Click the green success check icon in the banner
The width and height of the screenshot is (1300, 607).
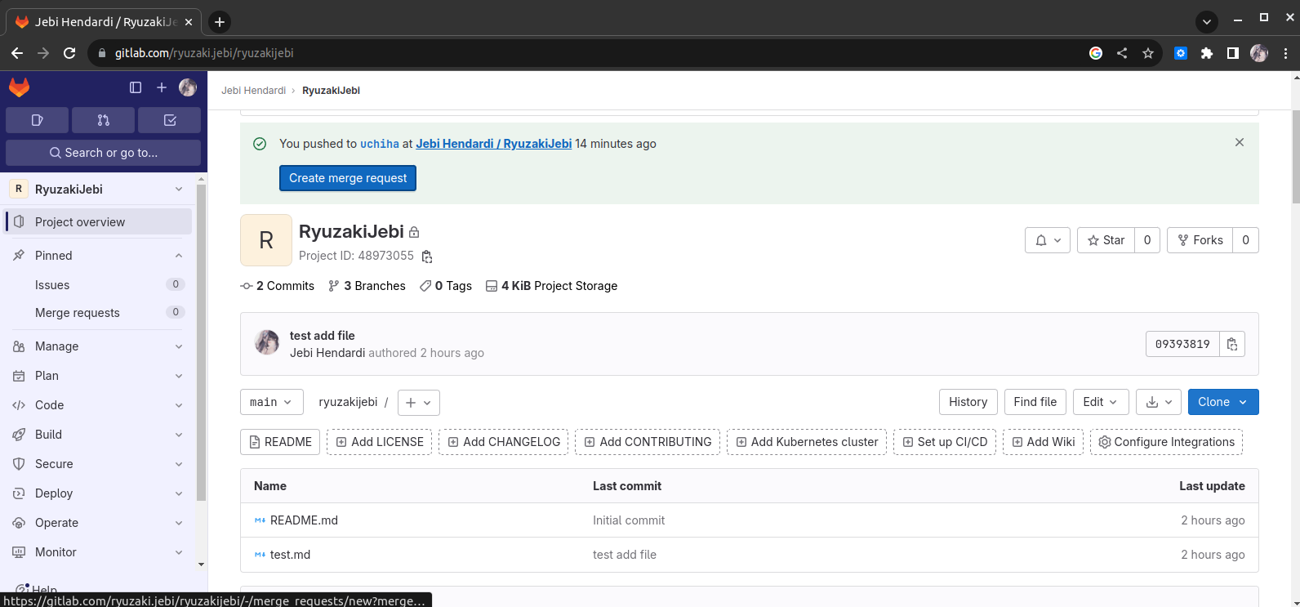click(x=260, y=144)
